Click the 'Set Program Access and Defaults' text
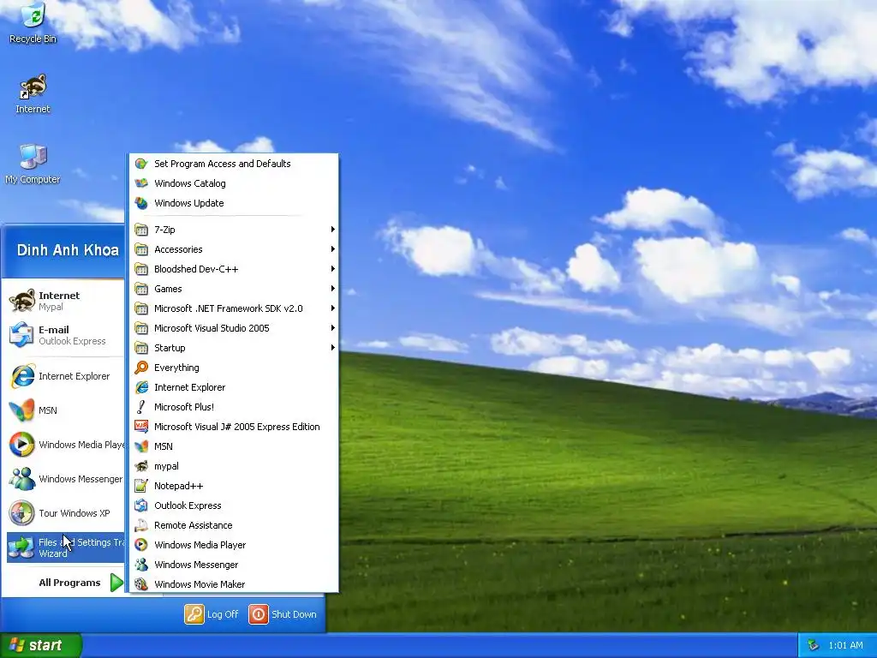877x658 pixels. pos(222,164)
